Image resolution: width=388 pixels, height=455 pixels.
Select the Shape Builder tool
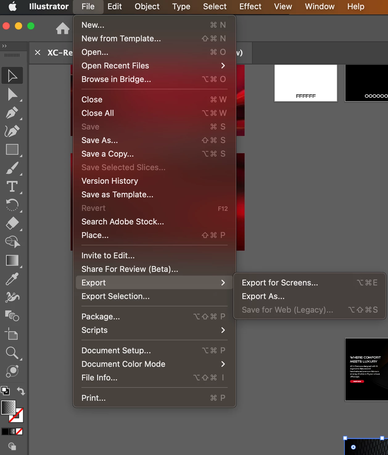(x=12, y=242)
